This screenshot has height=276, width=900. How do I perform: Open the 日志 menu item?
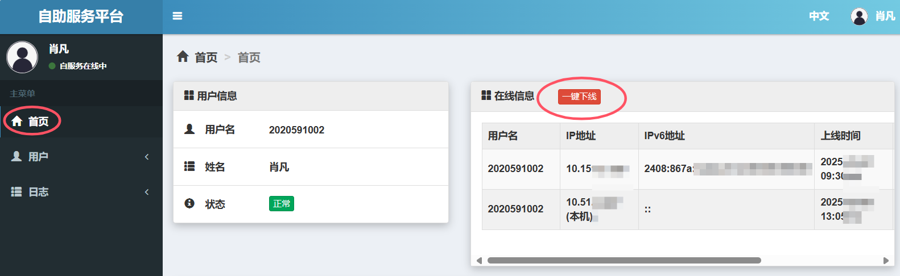click(39, 192)
